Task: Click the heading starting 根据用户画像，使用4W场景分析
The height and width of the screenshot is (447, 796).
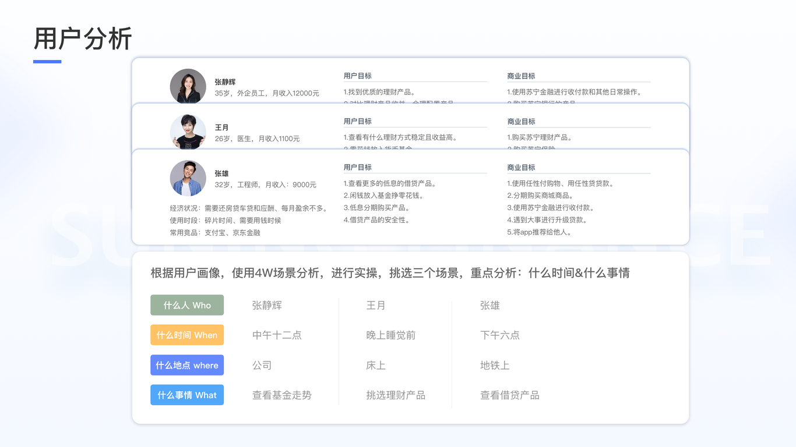Action: tap(390, 273)
